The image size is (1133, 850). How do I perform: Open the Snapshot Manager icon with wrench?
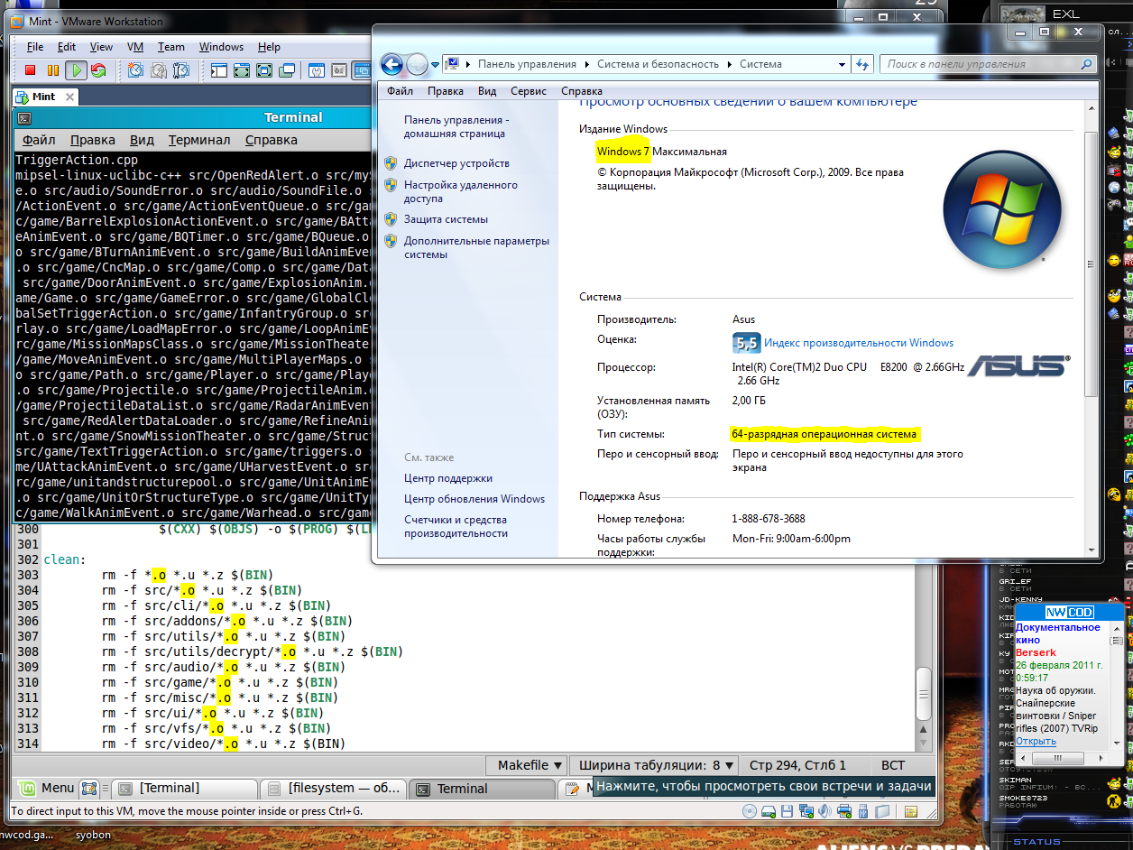coord(181,70)
